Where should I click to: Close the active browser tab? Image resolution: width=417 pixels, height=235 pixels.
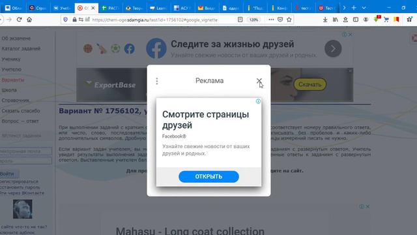pyautogui.click(x=93, y=8)
